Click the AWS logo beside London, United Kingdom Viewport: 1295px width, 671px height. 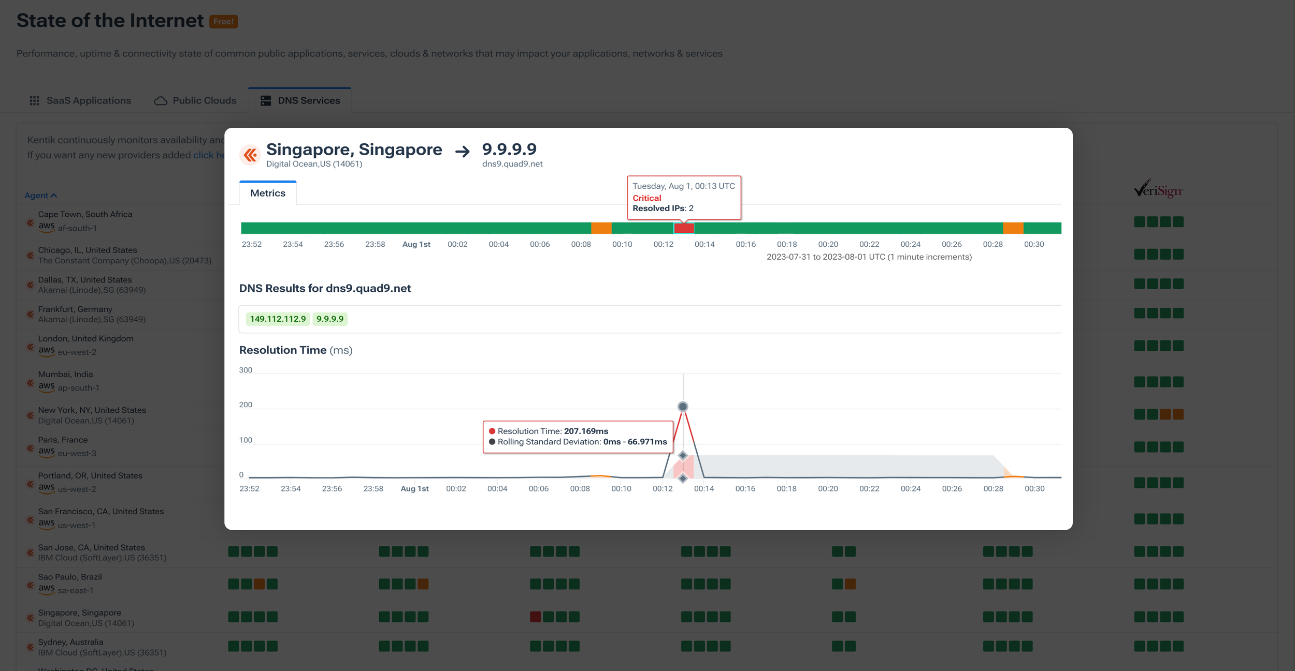[x=47, y=351]
